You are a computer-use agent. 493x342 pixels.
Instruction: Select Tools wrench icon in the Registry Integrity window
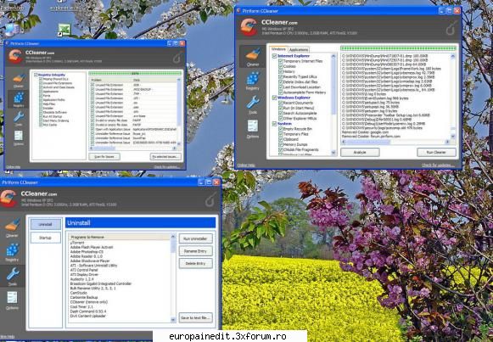pos(19,119)
